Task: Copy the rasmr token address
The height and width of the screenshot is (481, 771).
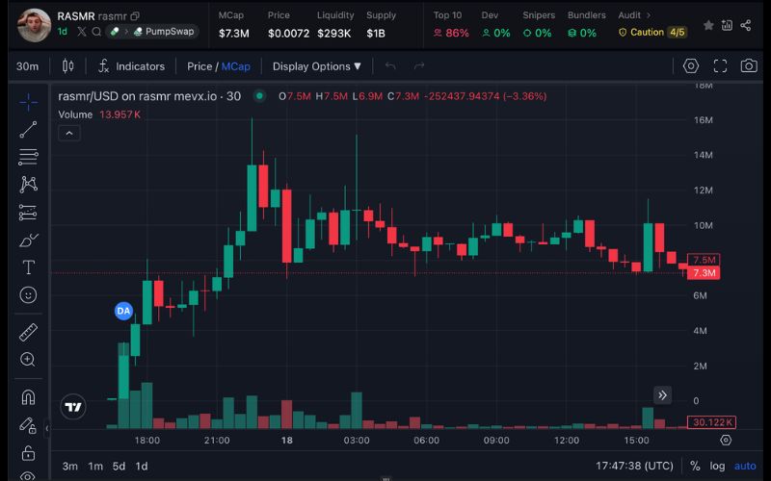Action: 135,16
